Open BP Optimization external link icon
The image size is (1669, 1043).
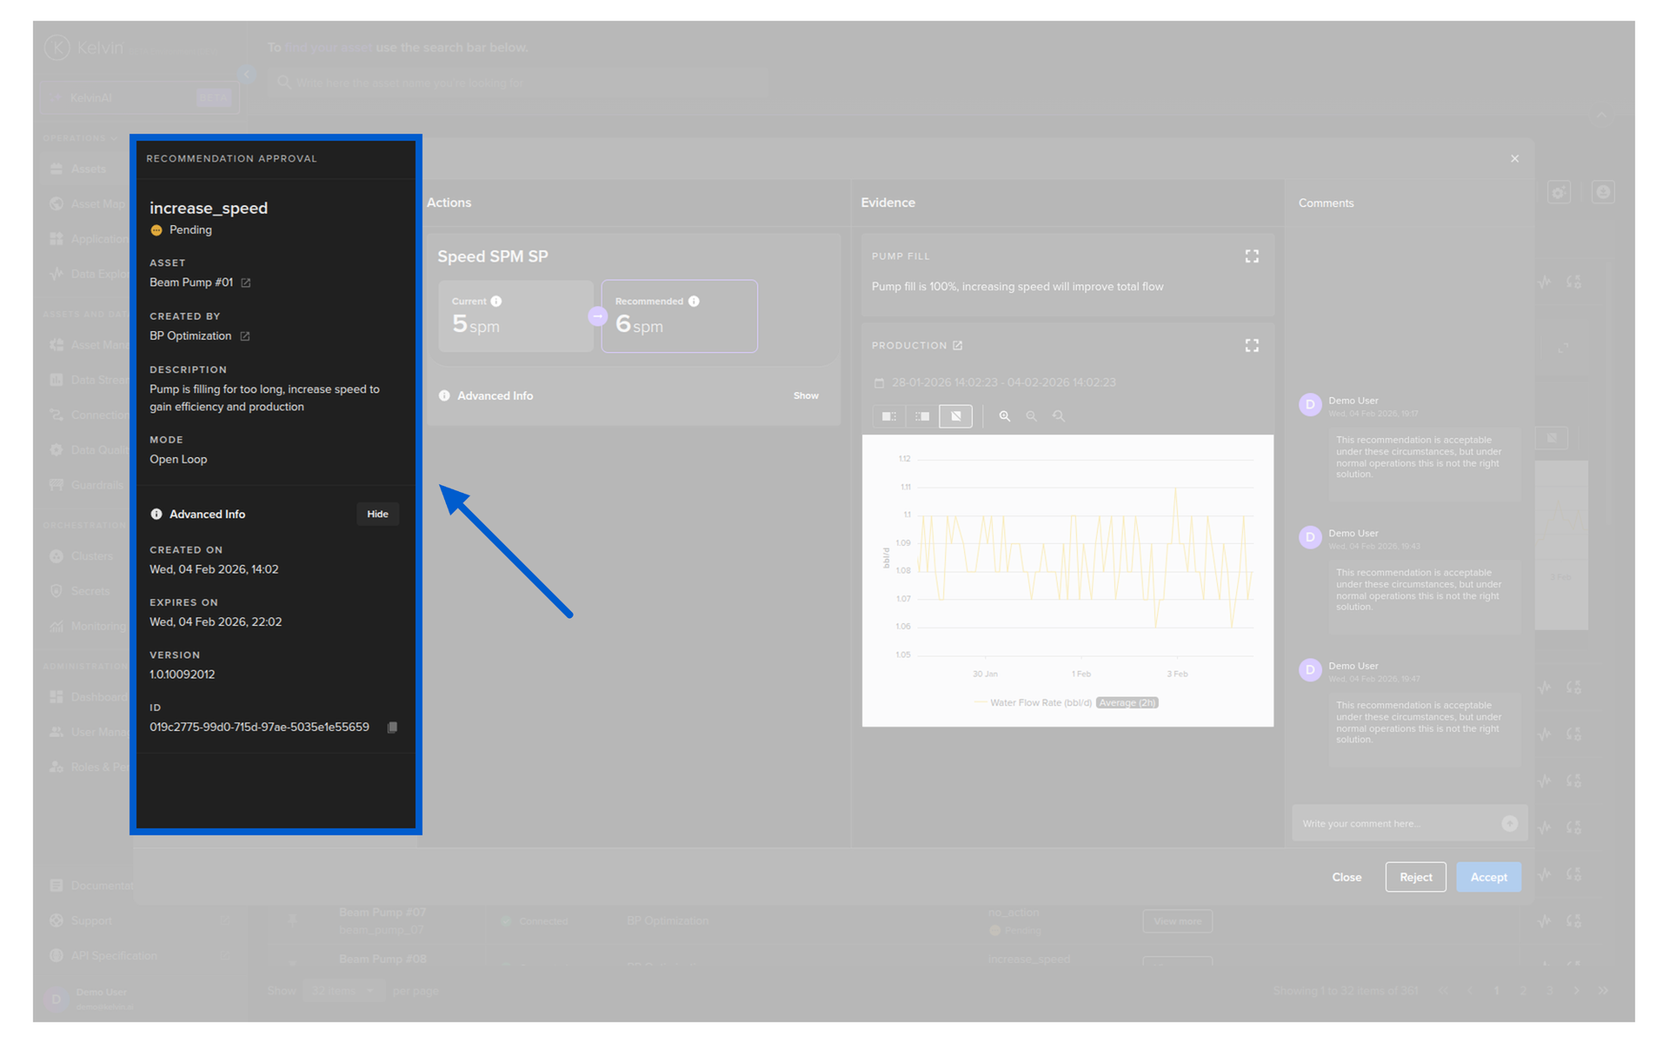coord(245,336)
